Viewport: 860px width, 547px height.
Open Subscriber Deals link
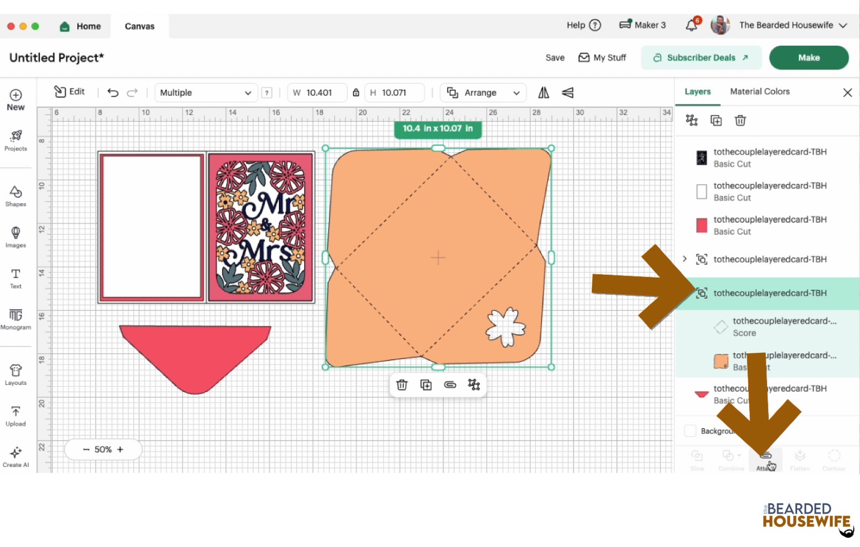[701, 58]
